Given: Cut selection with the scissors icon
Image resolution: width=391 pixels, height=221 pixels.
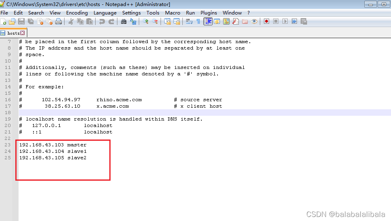Looking at the screenshot, I should 71,22.
